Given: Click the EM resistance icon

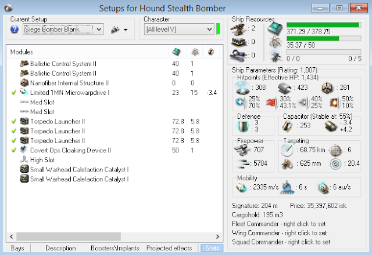Looking at the screenshot, I should (x=241, y=102).
